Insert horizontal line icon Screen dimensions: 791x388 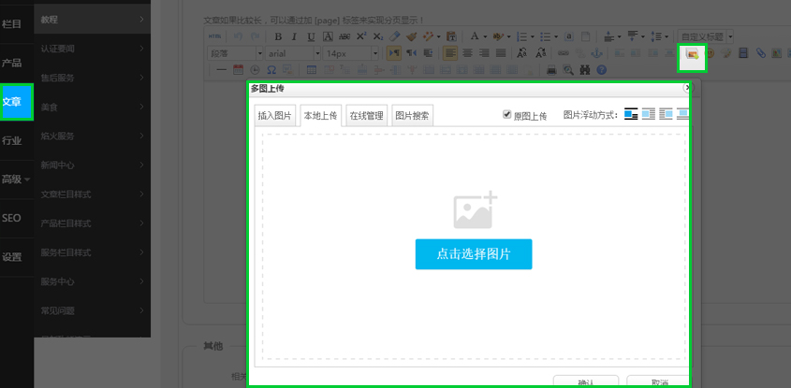[222, 69]
